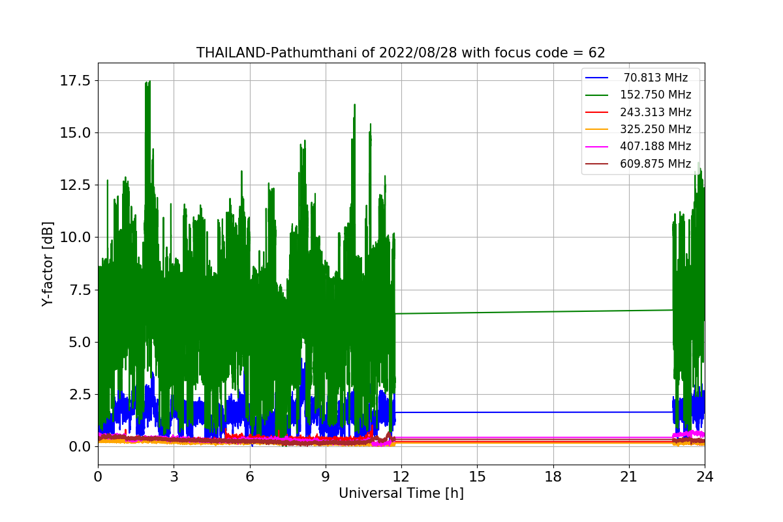Click the 18 x-axis tick label
The width and height of the screenshot is (783, 522).
pos(553,476)
